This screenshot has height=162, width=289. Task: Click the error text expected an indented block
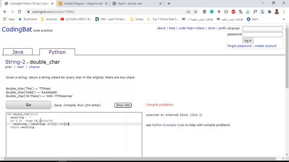[174, 115]
